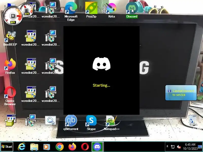Image resolution: width=203 pixels, height=152 pixels.
Task: Click the Show Desktop button at taskbar edge
Action: point(200,147)
